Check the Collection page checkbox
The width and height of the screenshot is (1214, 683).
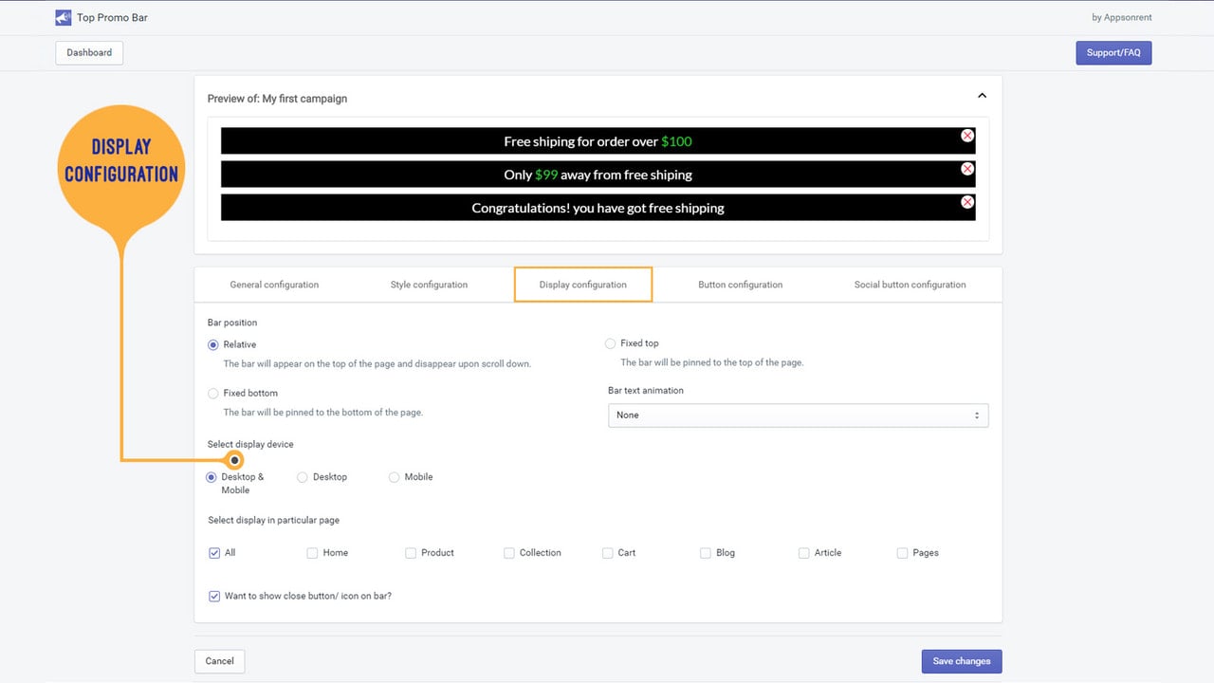(509, 553)
